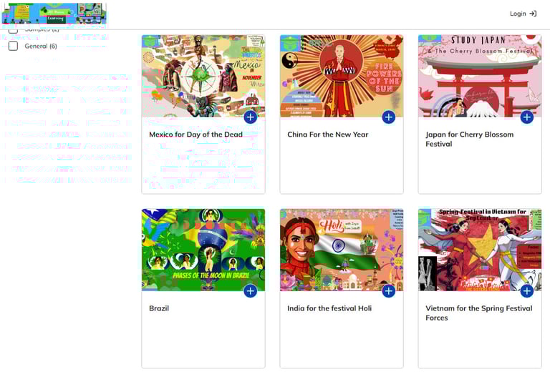
Task: Click the Phases of the Moon in Brazil thumbnail
Action: [x=203, y=250]
